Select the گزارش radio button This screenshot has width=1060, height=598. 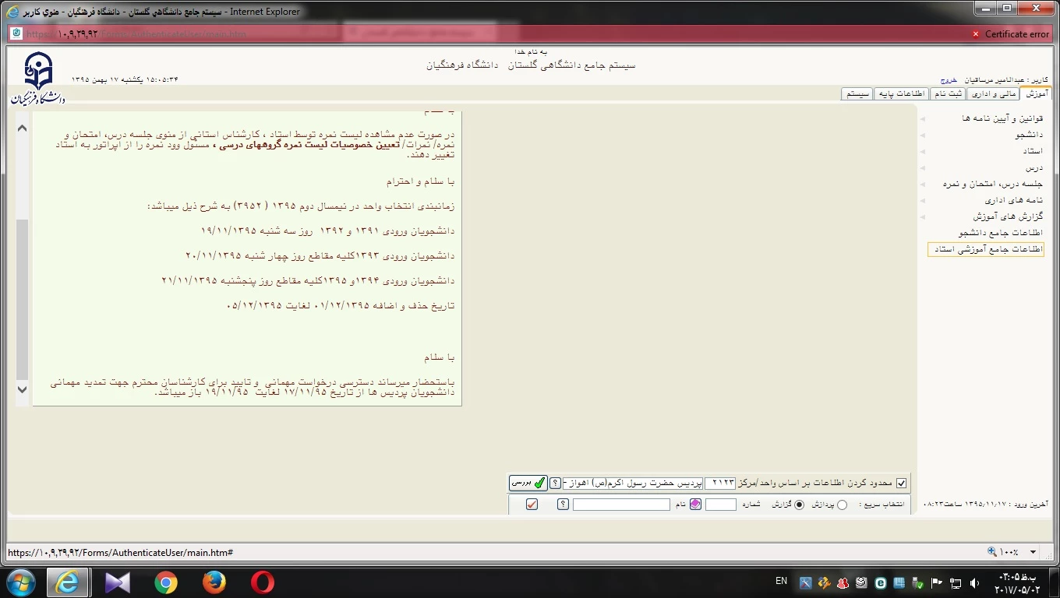799,505
